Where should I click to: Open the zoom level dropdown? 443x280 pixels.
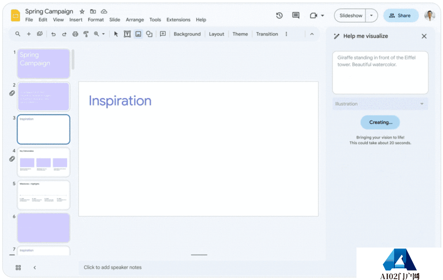[100, 34]
